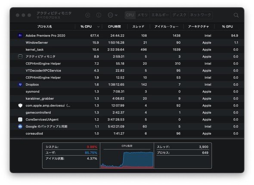Viewport: 254px width, 185px height.
Task: Click the スレッド 3,900 count
Action: coord(204,147)
